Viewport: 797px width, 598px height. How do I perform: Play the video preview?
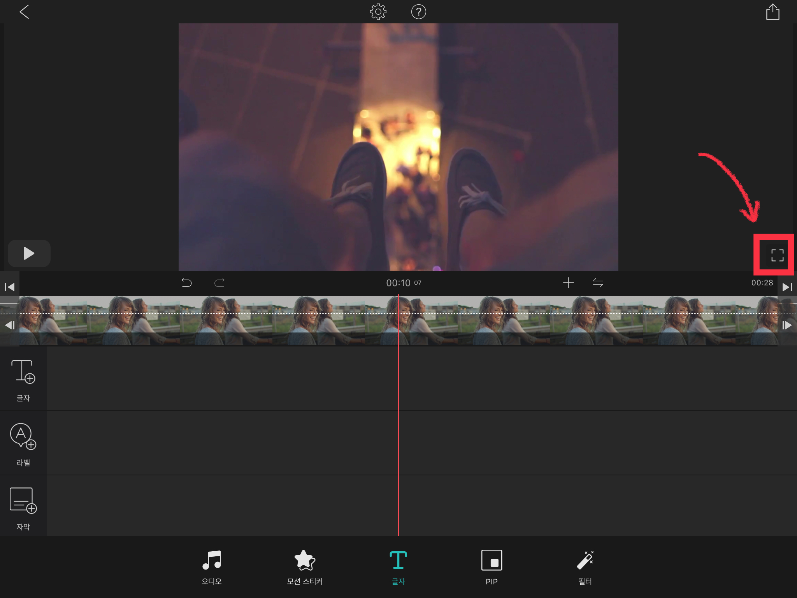pyautogui.click(x=29, y=253)
